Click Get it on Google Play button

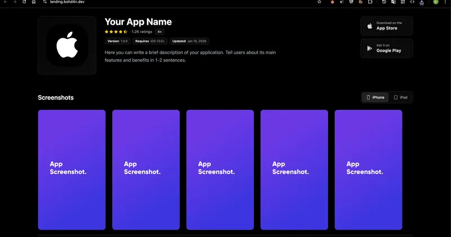click(x=387, y=48)
